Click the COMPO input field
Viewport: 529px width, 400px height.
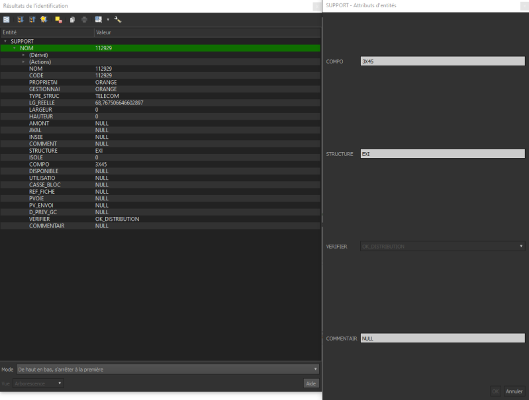(442, 61)
